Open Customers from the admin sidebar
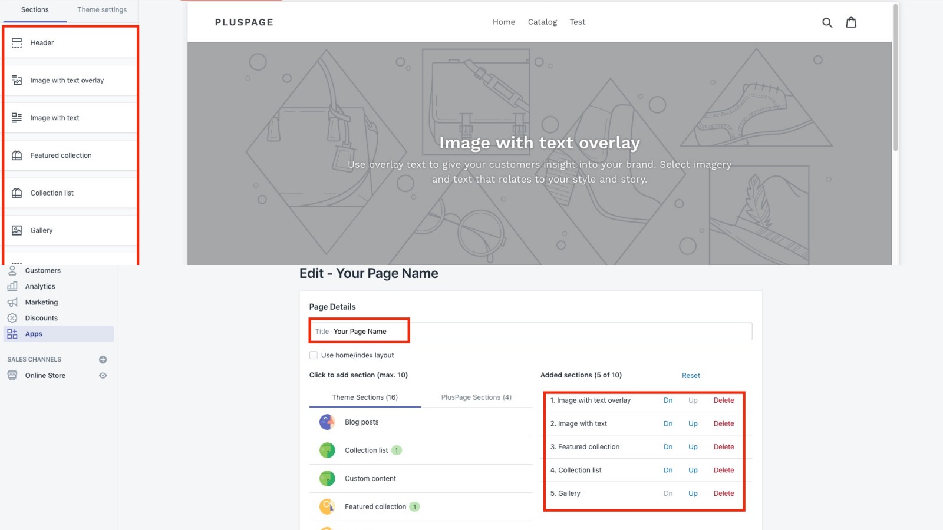The height and width of the screenshot is (530, 943). (x=12, y=270)
